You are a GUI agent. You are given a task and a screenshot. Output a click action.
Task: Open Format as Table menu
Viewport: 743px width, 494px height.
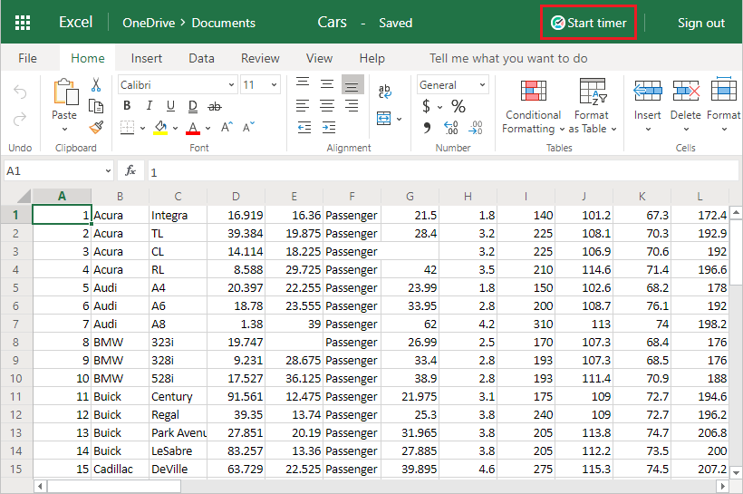point(592,107)
